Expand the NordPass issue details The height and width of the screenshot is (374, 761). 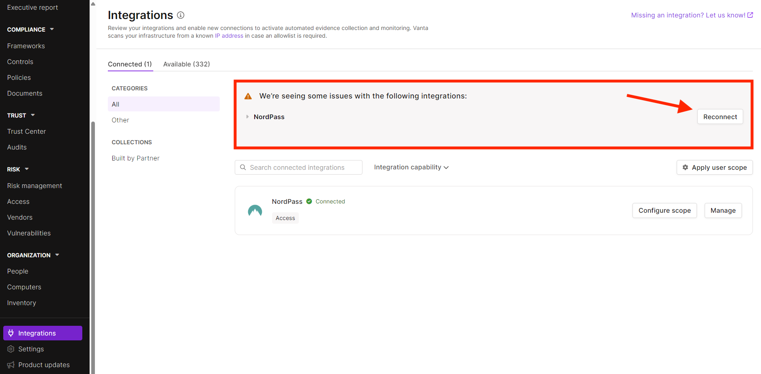pyautogui.click(x=247, y=117)
